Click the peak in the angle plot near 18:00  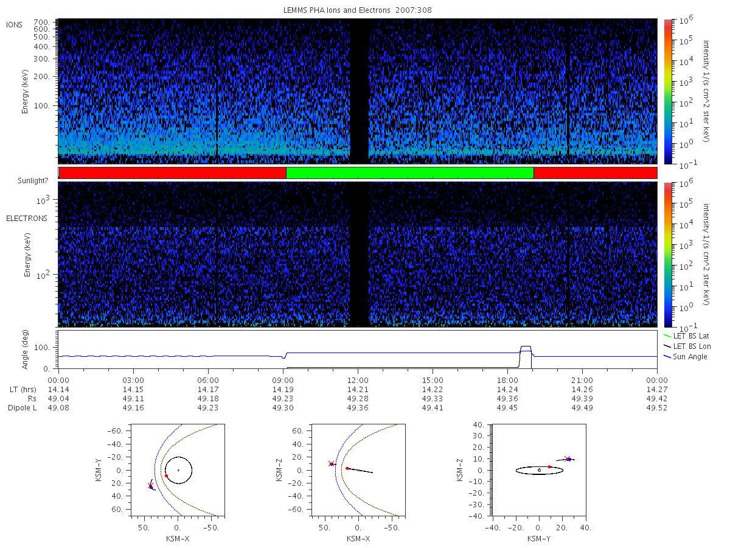[526, 347]
